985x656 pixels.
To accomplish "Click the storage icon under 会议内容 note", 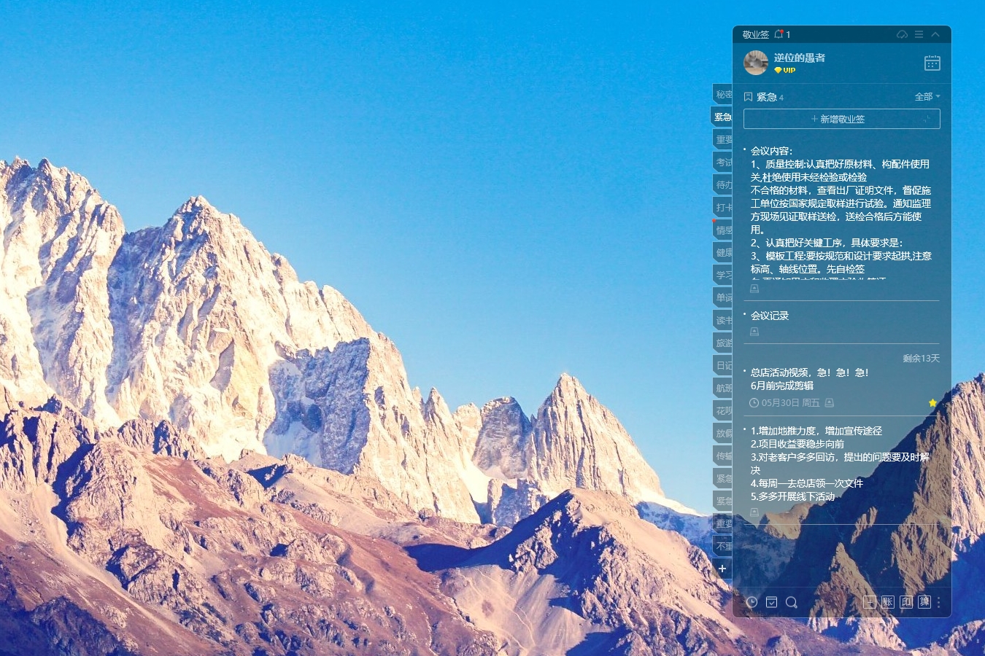I will (754, 289).
